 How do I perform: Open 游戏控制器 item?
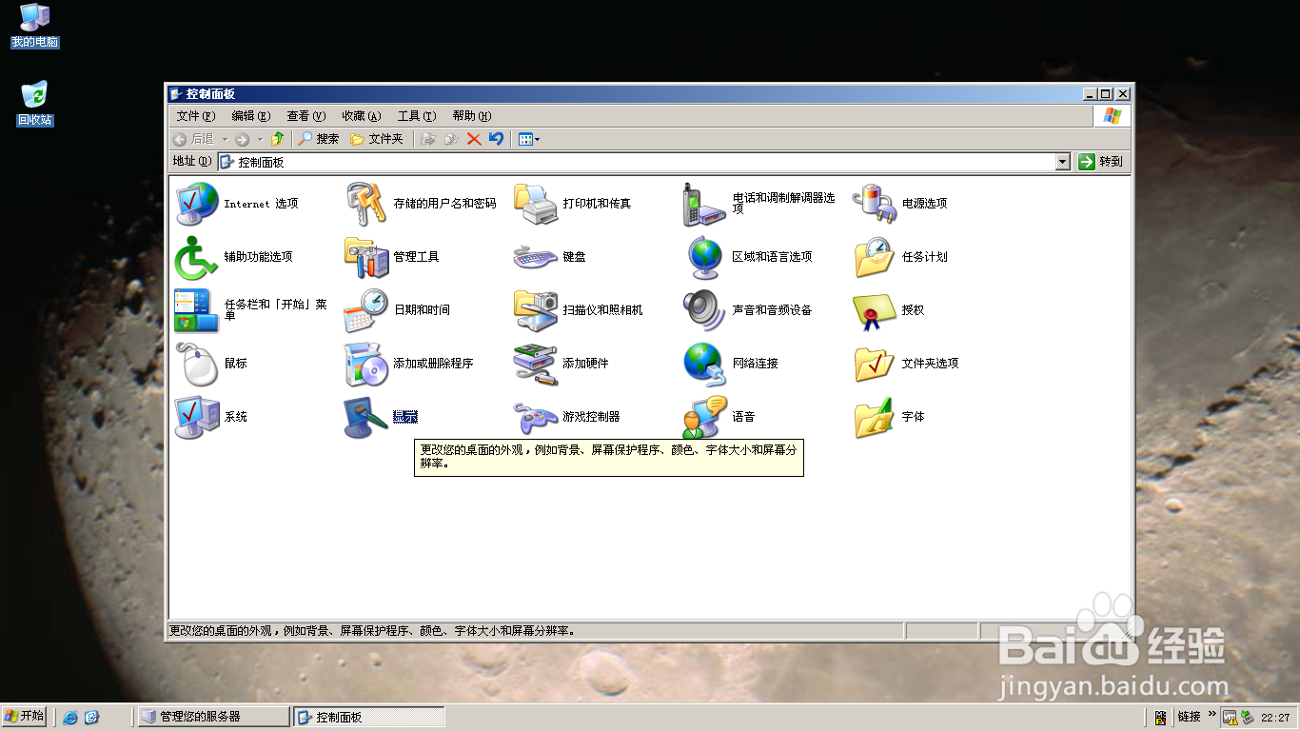566,417
